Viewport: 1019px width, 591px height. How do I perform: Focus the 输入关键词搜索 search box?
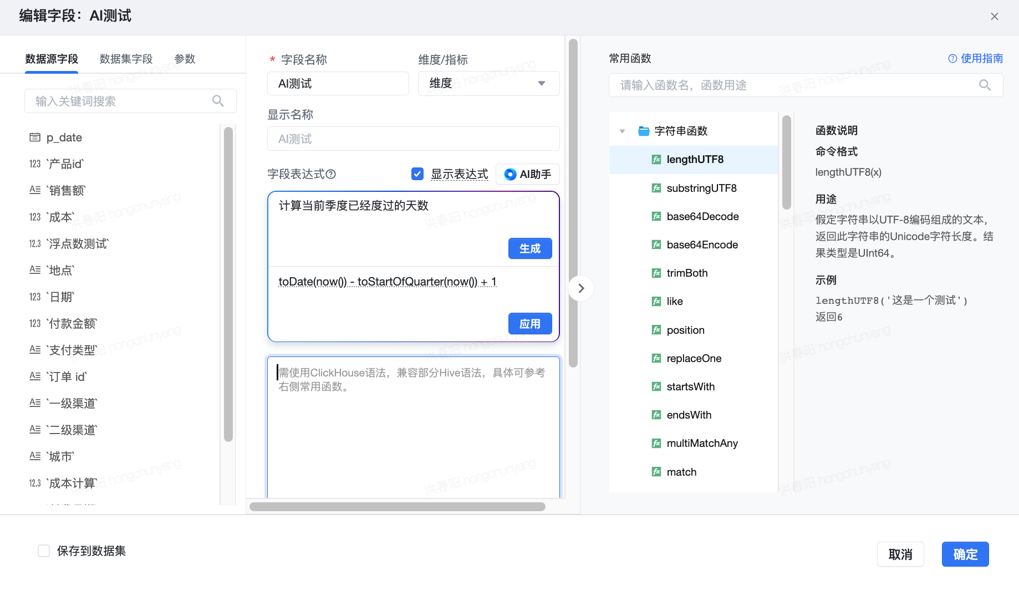tap(130, 101)
